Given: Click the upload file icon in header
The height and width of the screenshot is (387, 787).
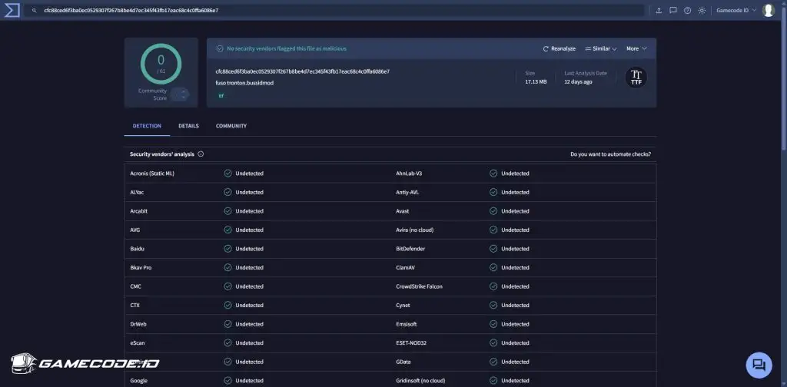Looking at the screenshot, I should [x=659, y=11].
